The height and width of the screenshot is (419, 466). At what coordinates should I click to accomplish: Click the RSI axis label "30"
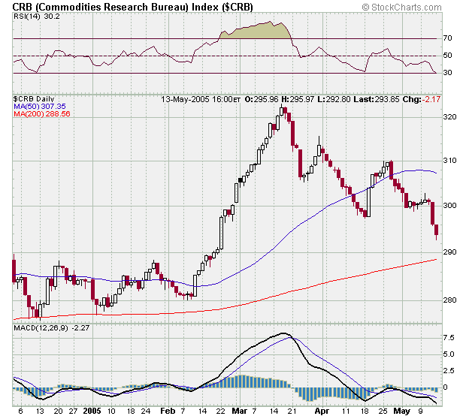tap(447, 72)
